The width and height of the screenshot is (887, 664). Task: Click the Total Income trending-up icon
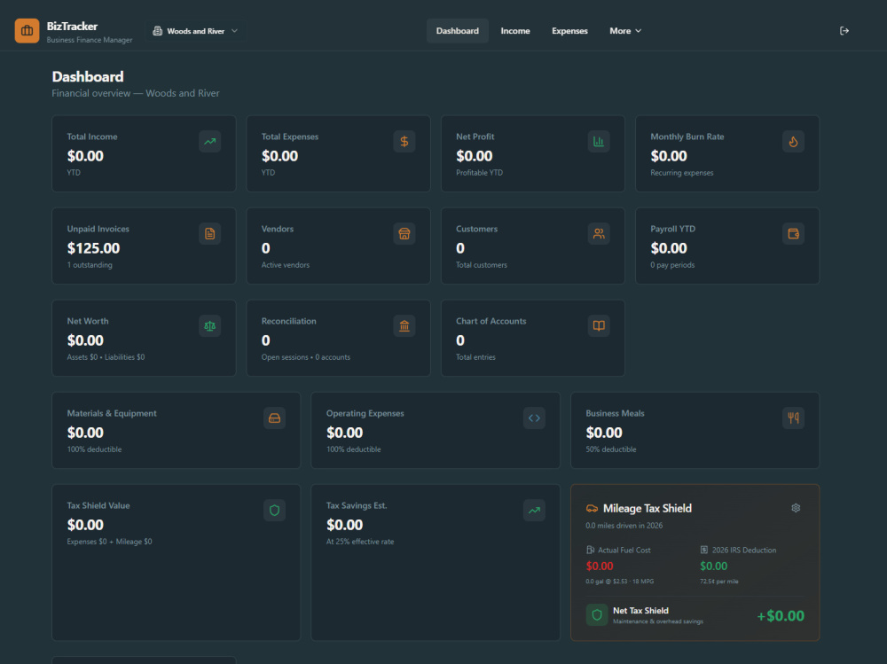coord(210,141)
